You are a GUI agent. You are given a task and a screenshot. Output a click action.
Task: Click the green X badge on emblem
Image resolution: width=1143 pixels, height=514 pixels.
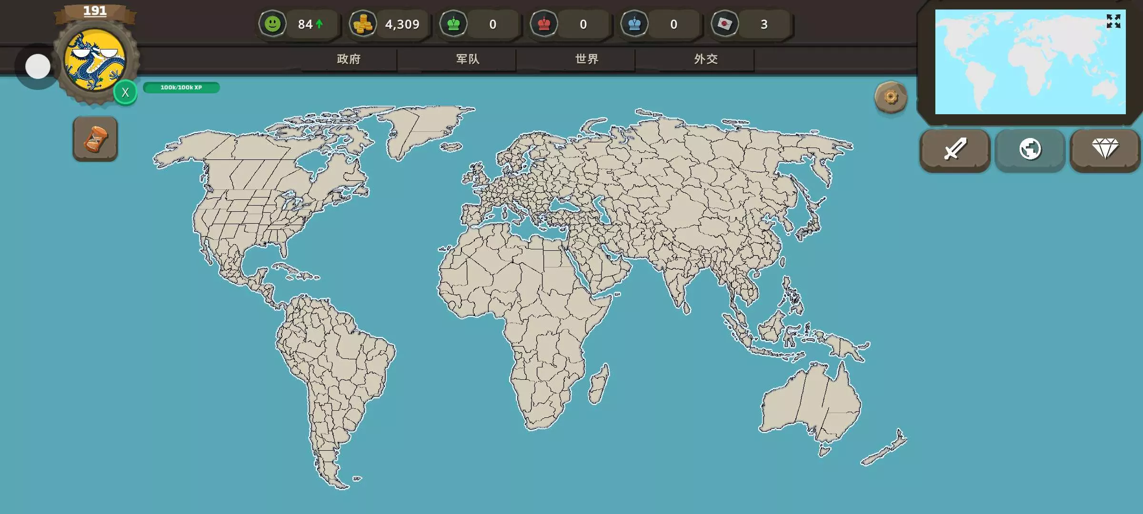125,92
